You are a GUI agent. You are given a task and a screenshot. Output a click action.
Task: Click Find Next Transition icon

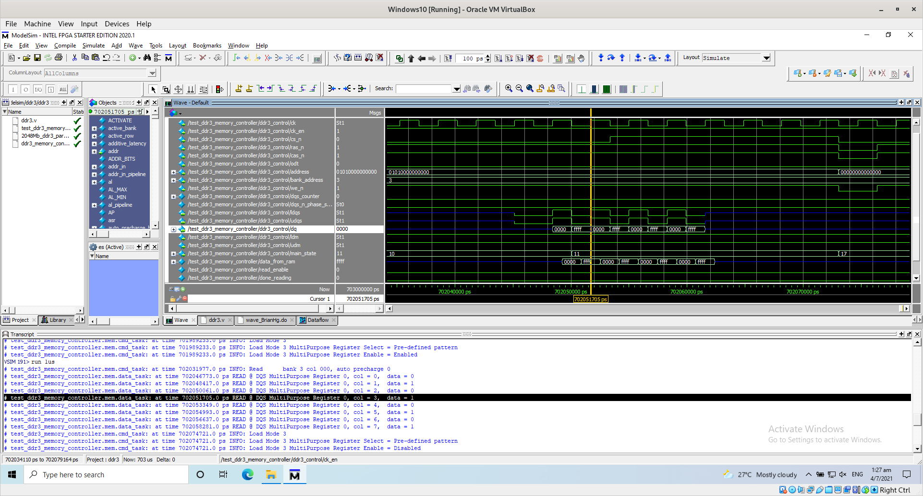coord(270,89)
